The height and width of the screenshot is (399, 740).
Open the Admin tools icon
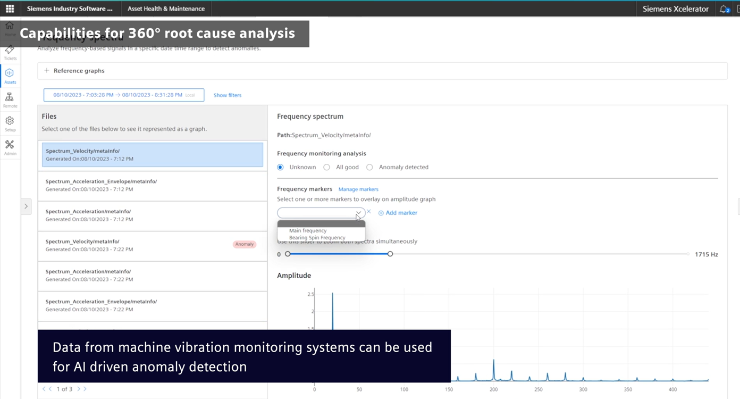[x=10, y=147]
